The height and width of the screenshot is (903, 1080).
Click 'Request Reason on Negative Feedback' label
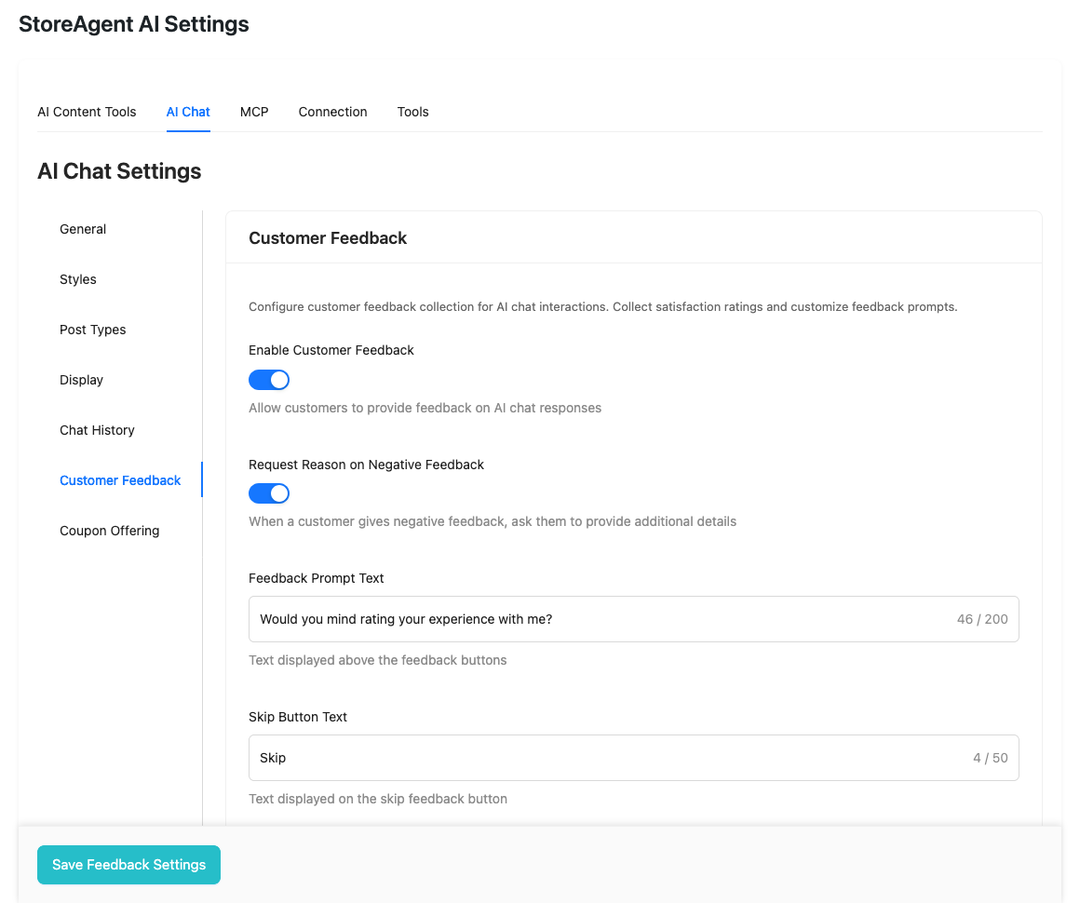(x=367, y=465)
